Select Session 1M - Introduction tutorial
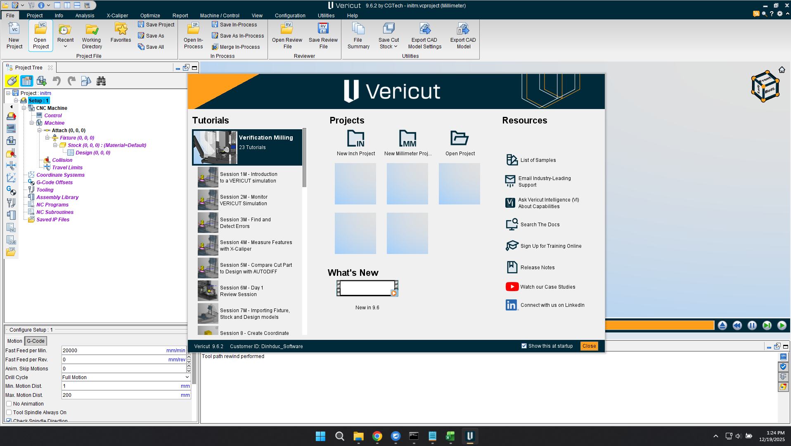 click(x=249, y=178)
